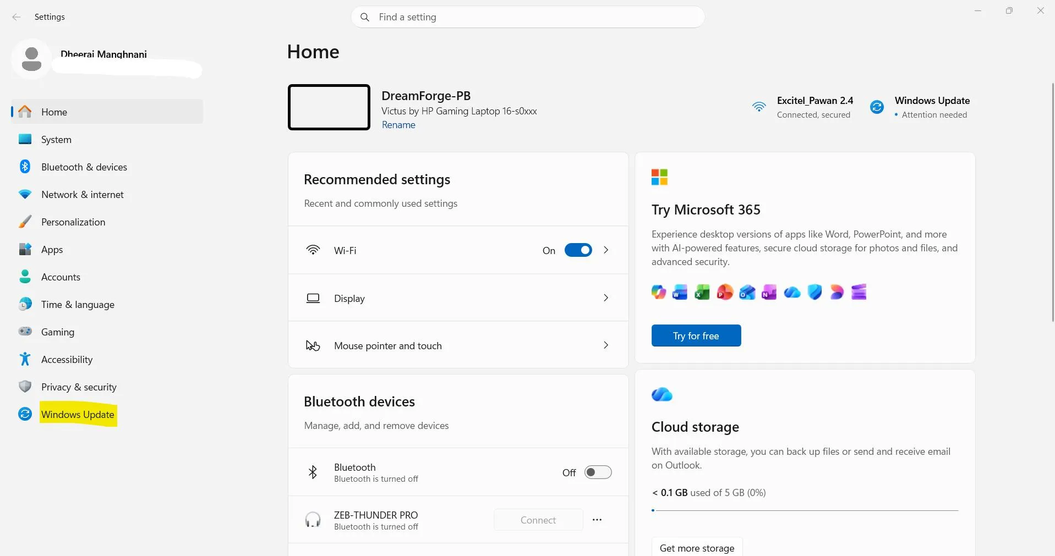
Task: Click the Bluetooth & devices sidebar icon
Action: point(25,167)
